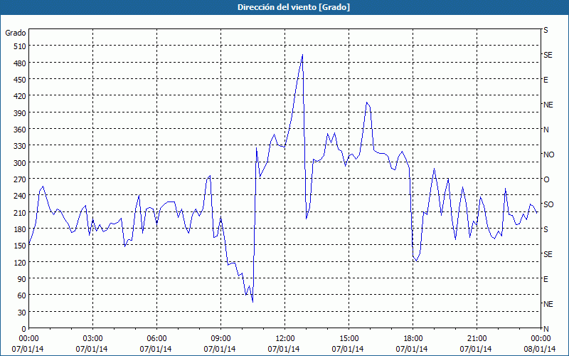
Task: Click the 09:00 time axis label
Action: coord(220,339)
